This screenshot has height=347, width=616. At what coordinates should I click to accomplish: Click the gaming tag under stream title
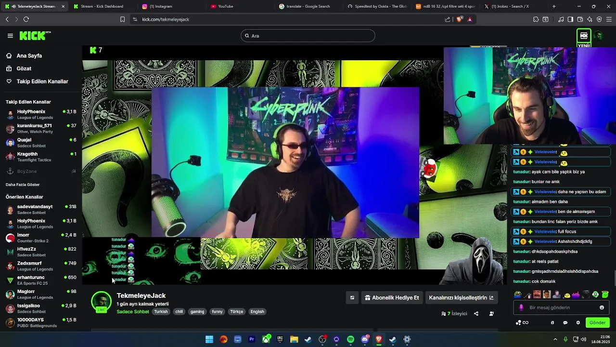pyautogui.click(x=197, y=312)
